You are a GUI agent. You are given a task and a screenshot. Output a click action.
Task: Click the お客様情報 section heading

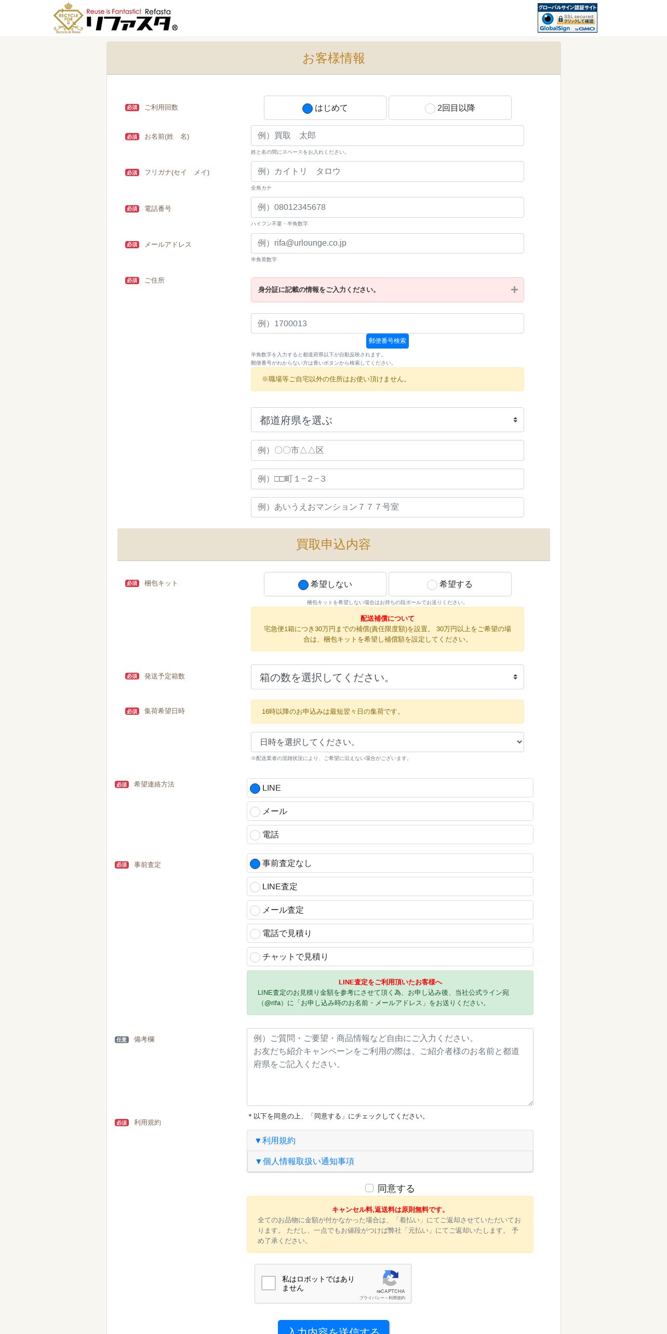(333, 58)
